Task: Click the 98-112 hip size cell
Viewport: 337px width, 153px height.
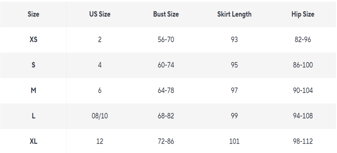Action: tap(303, 141)
